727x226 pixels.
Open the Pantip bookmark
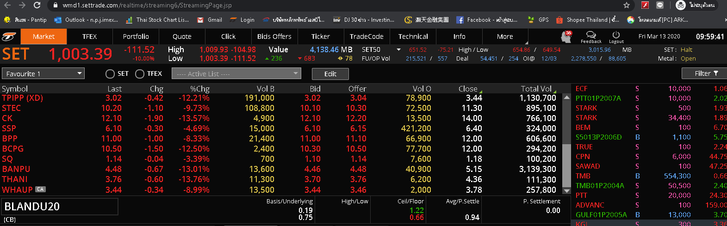(x=25, y=20)
